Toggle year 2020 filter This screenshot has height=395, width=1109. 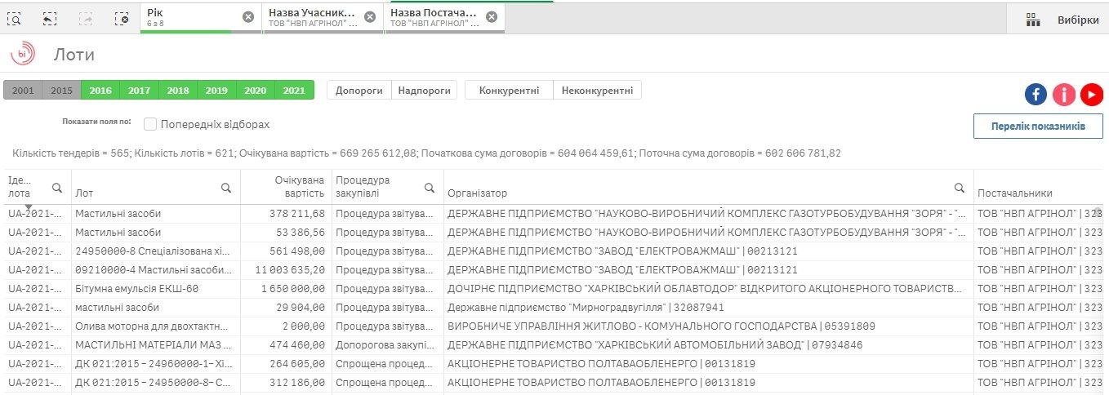255,91
